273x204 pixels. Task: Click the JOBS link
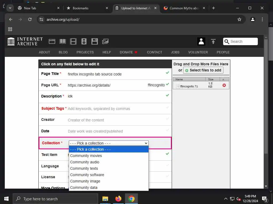click(x=175, y=52)
